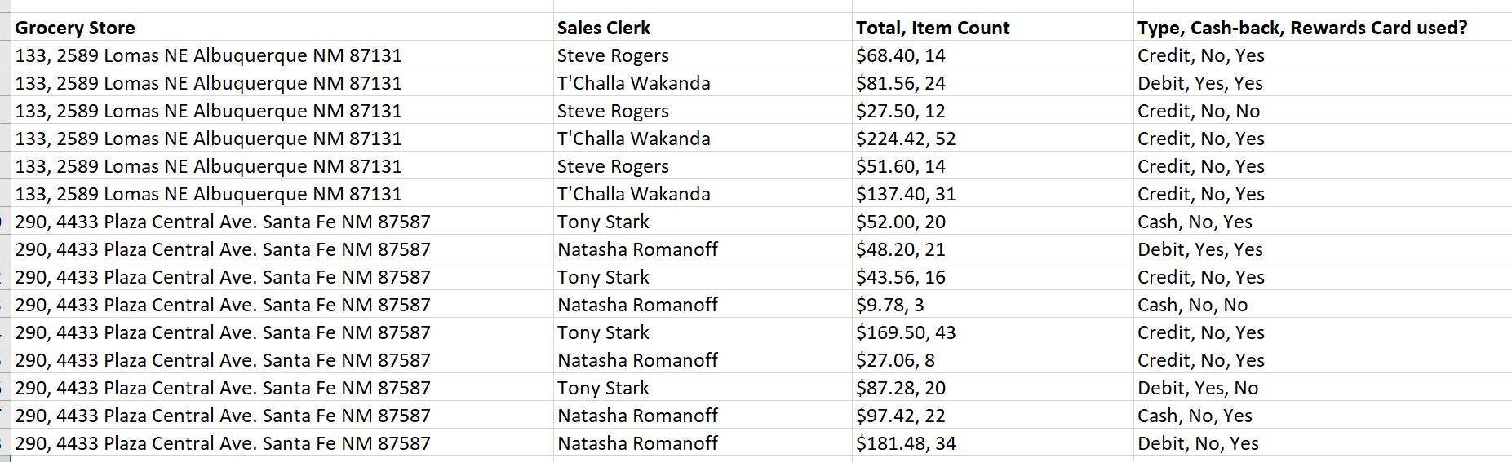
Task: Select the cell reading Debit, No, Yes
Action: 1323,442
